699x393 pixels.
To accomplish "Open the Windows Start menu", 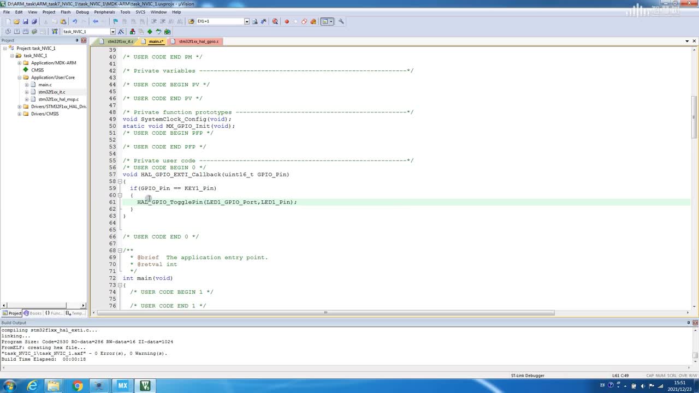I will click(9, 386).
